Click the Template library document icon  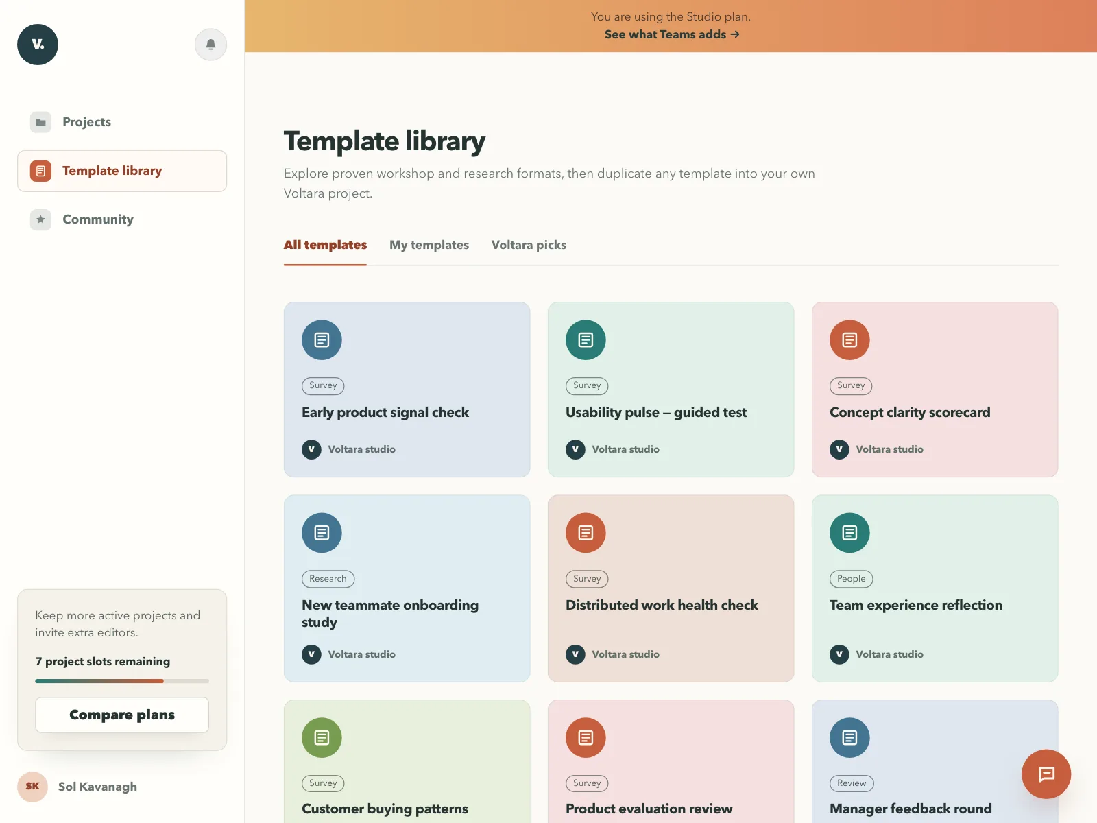[x=40, y=171]
